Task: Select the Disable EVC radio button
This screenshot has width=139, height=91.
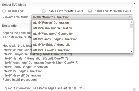Action: 4,11
